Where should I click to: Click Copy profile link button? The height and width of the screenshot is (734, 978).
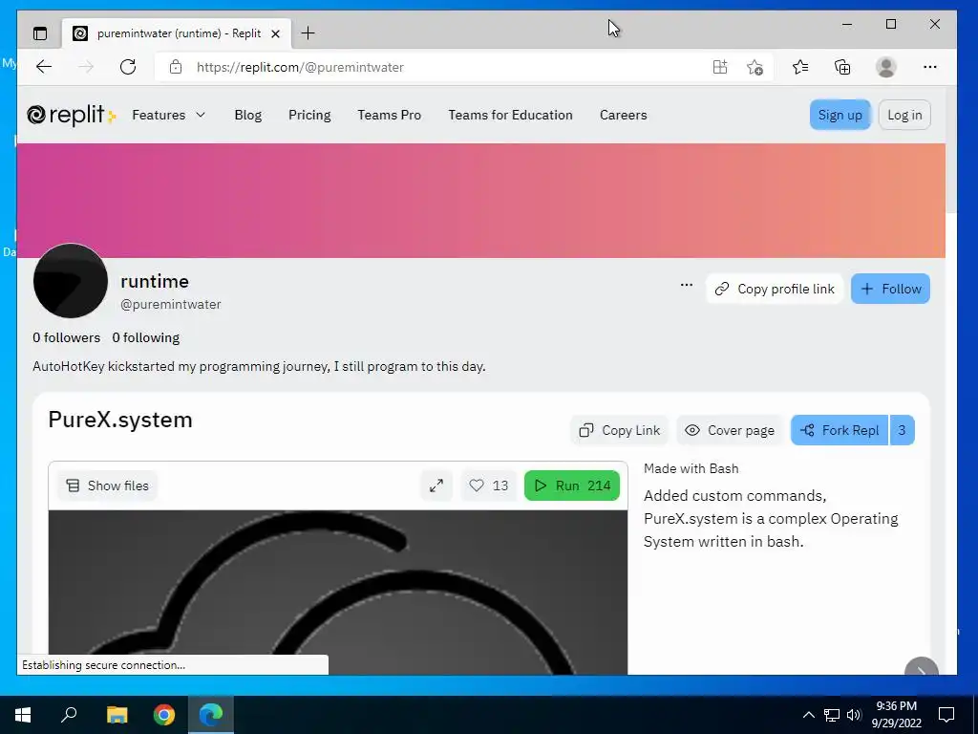774,289
